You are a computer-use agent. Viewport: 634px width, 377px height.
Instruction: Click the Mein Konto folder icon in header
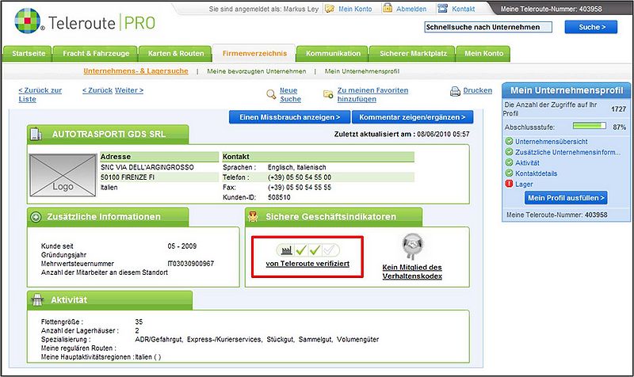(x=330, y=9)
